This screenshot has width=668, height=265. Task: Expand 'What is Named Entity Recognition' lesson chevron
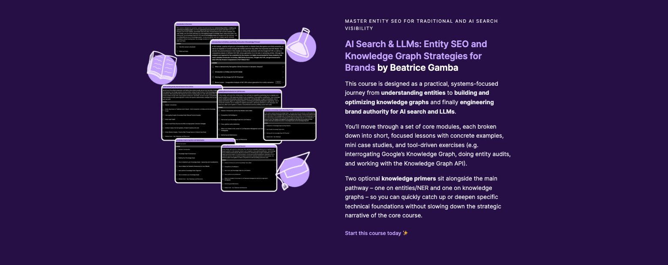tap(283, 66)
